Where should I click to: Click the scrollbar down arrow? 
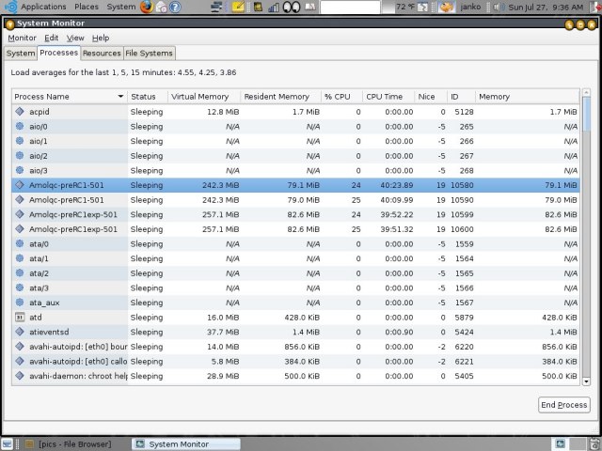coord(586,381)
